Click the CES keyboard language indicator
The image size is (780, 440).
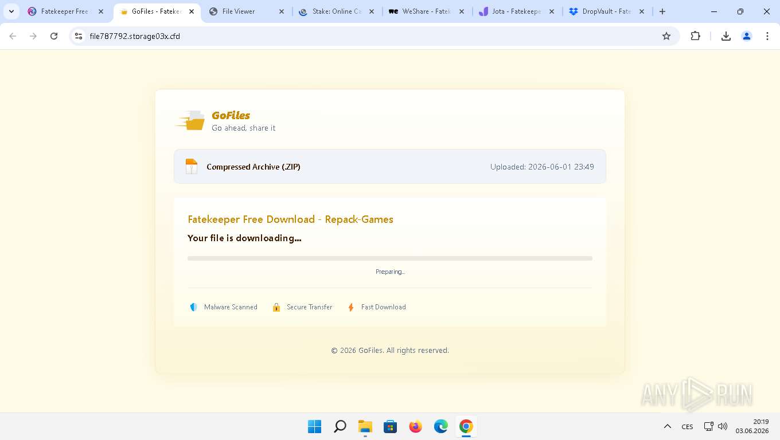tap(687, 426)
